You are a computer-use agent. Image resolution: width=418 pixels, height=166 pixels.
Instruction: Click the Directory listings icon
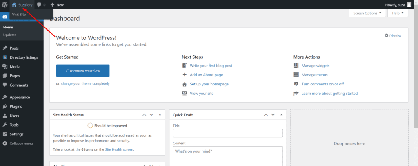5,57
